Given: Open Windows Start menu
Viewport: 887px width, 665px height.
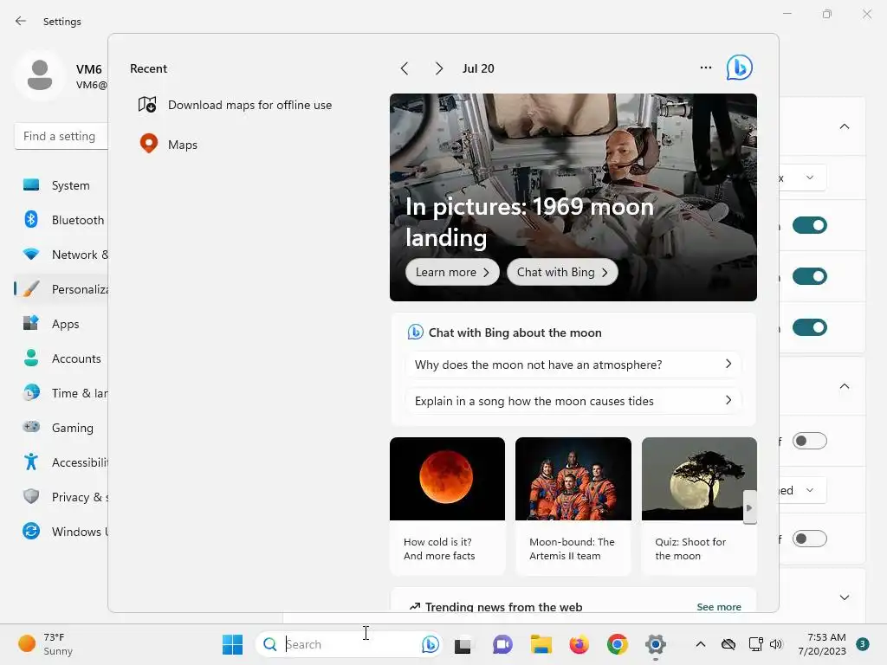Looking at the screenshot, I should (232, 644).
